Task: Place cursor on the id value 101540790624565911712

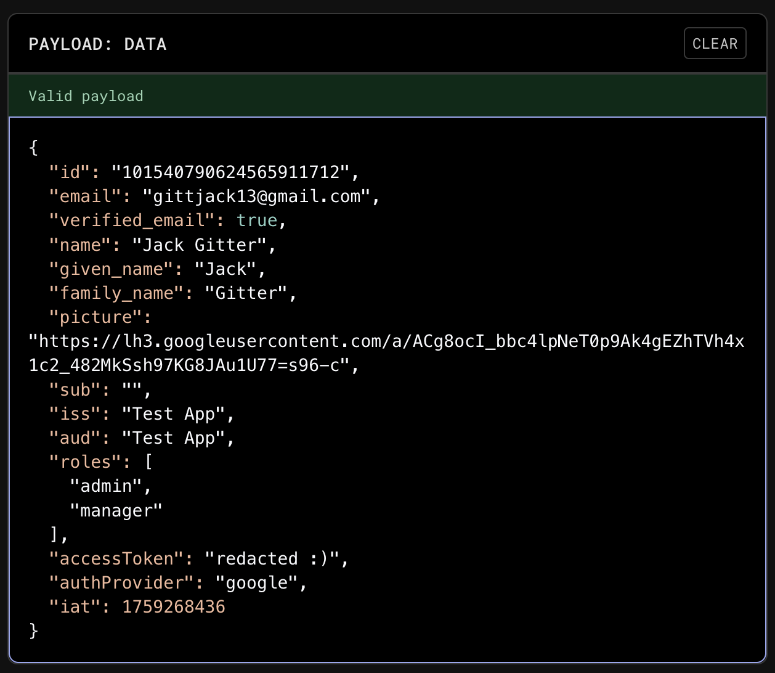Action: 230,172
